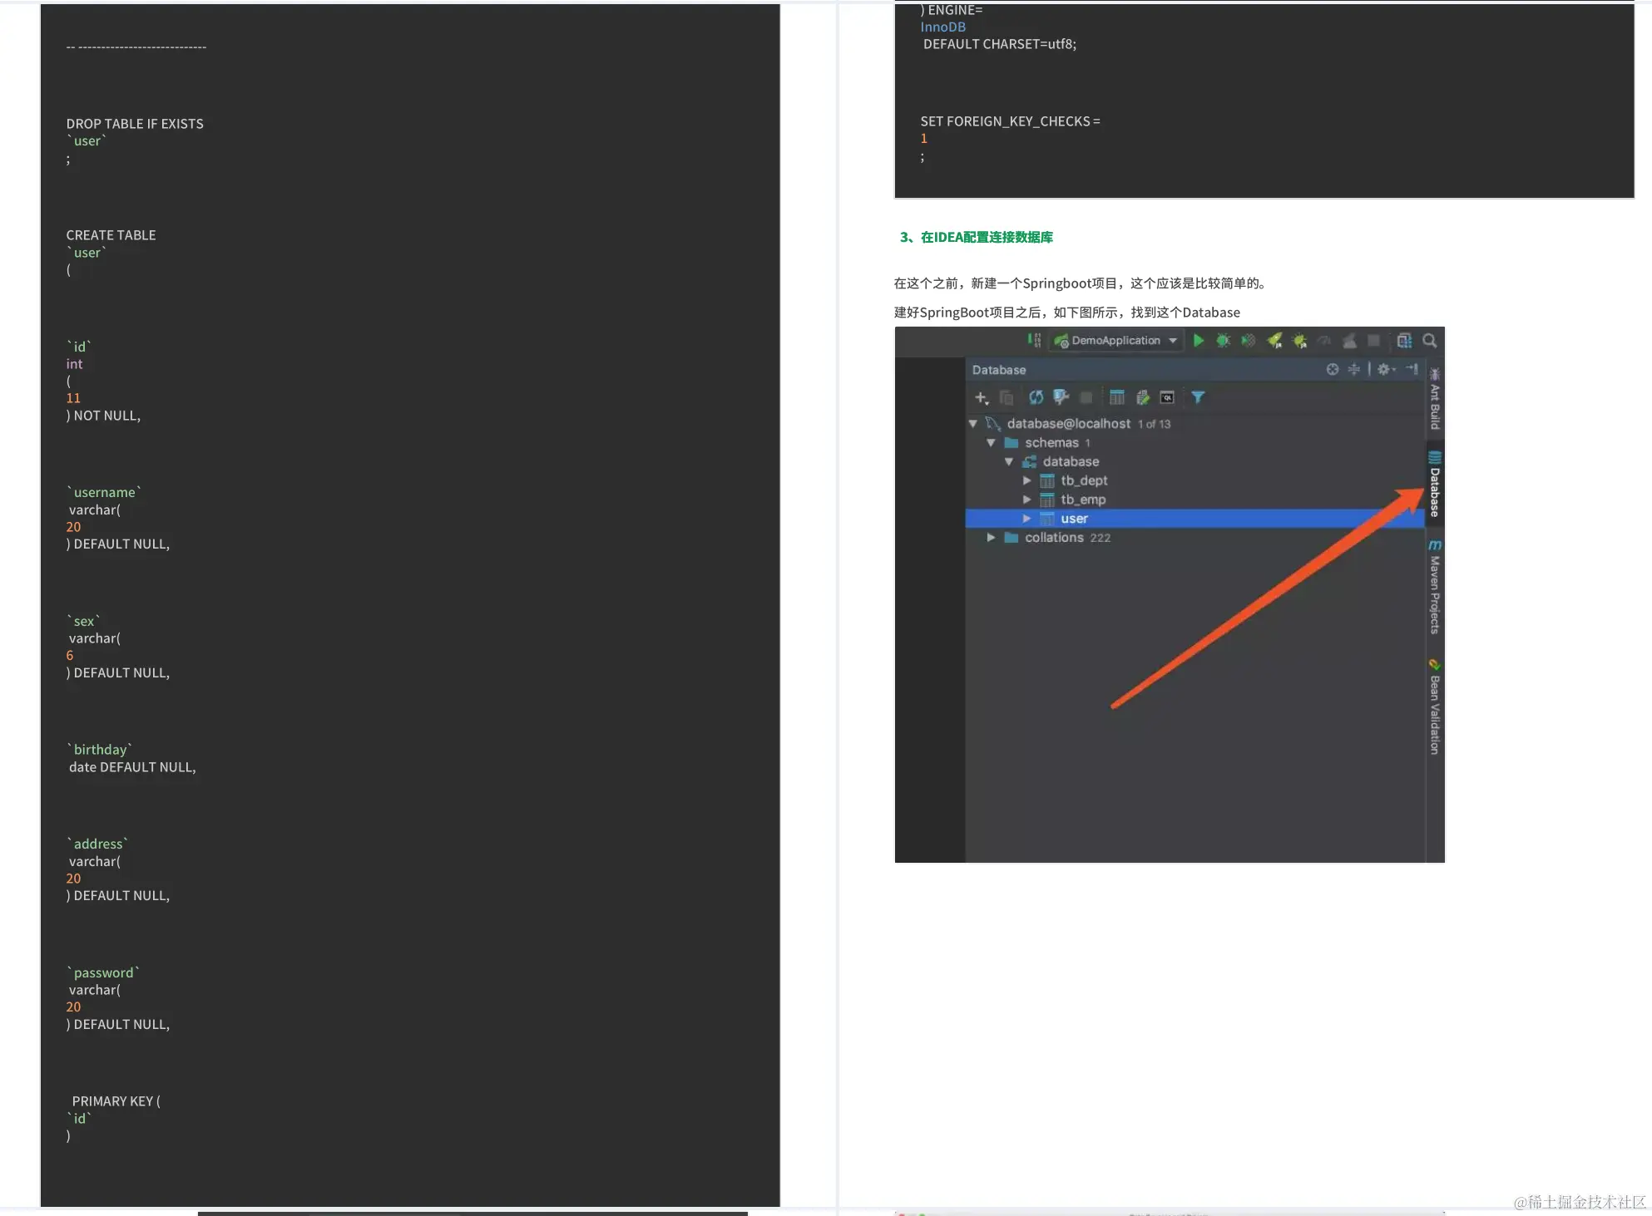Viewport: 1652px width, 1216px height.
Task: Collapse the database@localhost tree node
Action: (972, 424)
